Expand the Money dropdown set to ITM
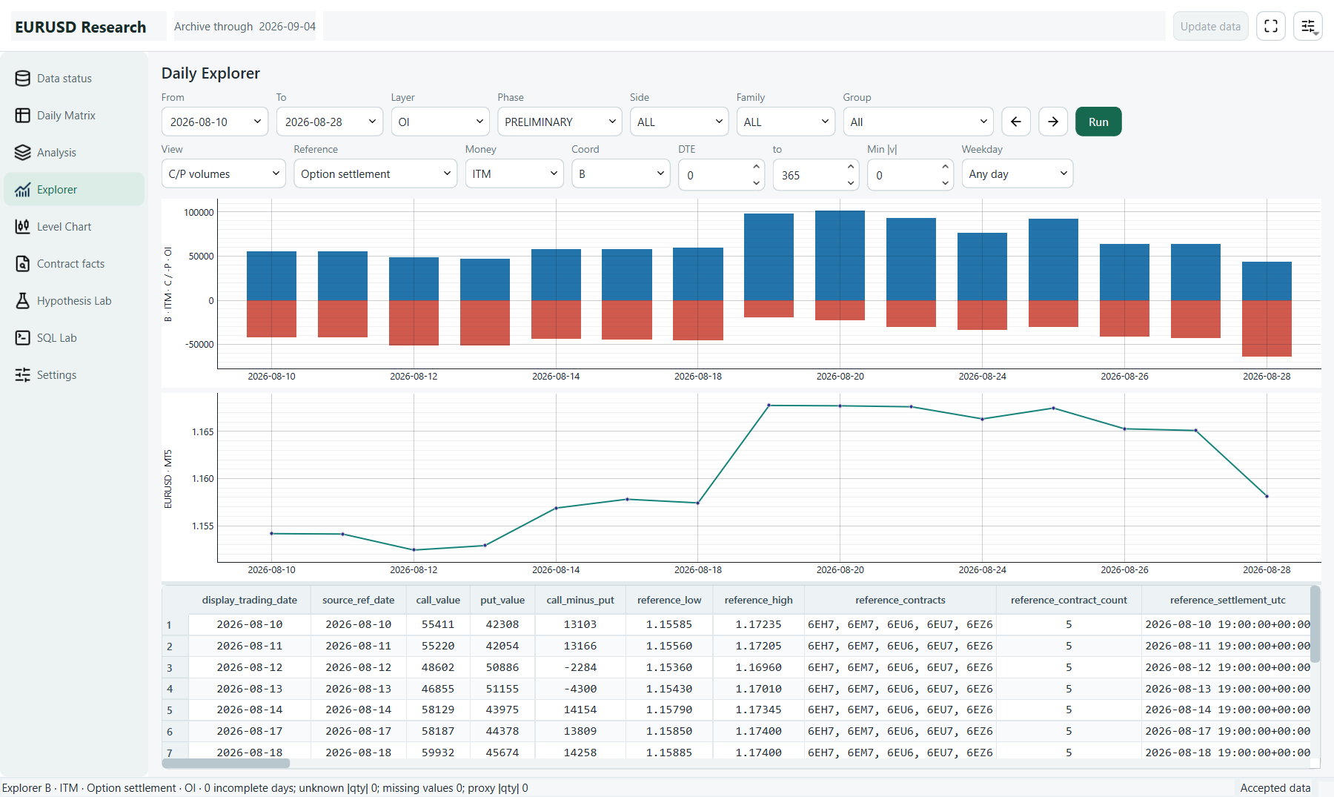 point(514,173)
